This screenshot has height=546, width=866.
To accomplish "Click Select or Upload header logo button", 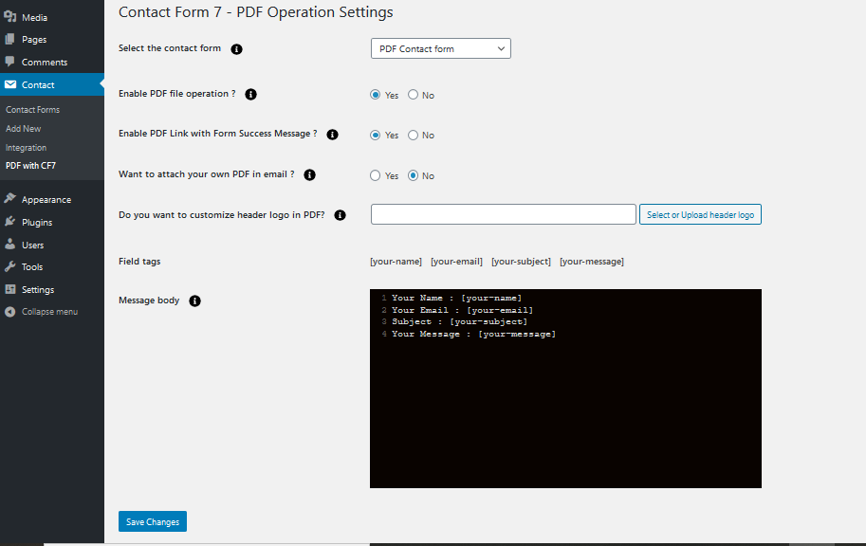I will (x=700, y=215).
